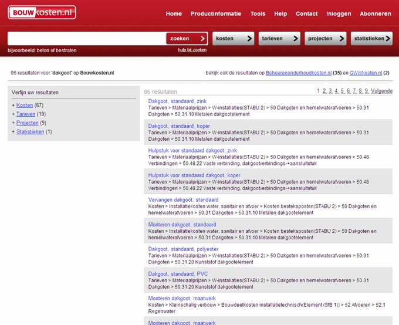Open result 'Vervangen dakgoot, standaard'

point(183,200)
